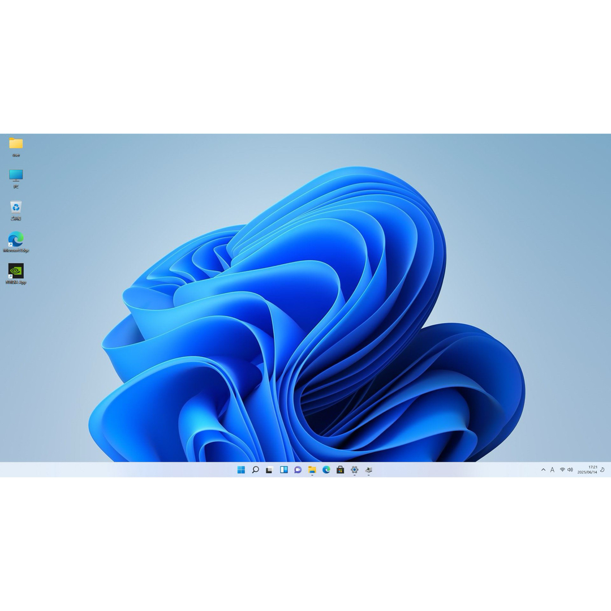Switch IME input mode indicator A
The image size is (611, 611).
pos(552,470)
